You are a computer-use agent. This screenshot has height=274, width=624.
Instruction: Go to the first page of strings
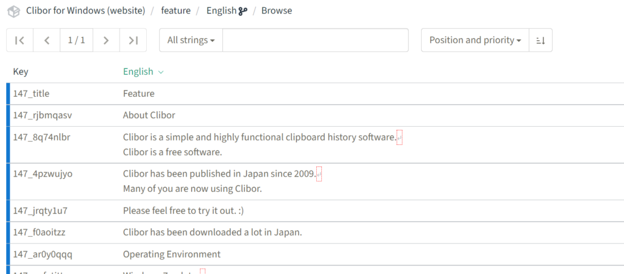point(20,40)
